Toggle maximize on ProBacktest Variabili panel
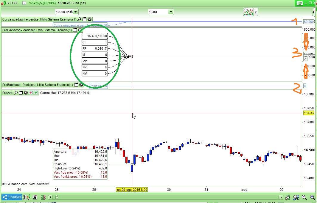Viewport: 317px width, 203px height. pos(75,30)
